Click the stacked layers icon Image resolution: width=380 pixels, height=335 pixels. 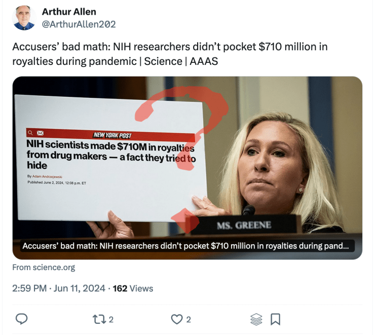[x=256, y=319]
